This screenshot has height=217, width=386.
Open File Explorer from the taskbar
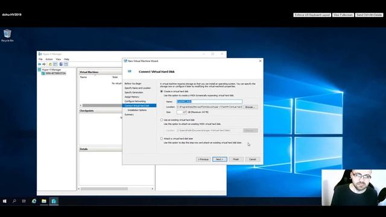click(44, 201)
